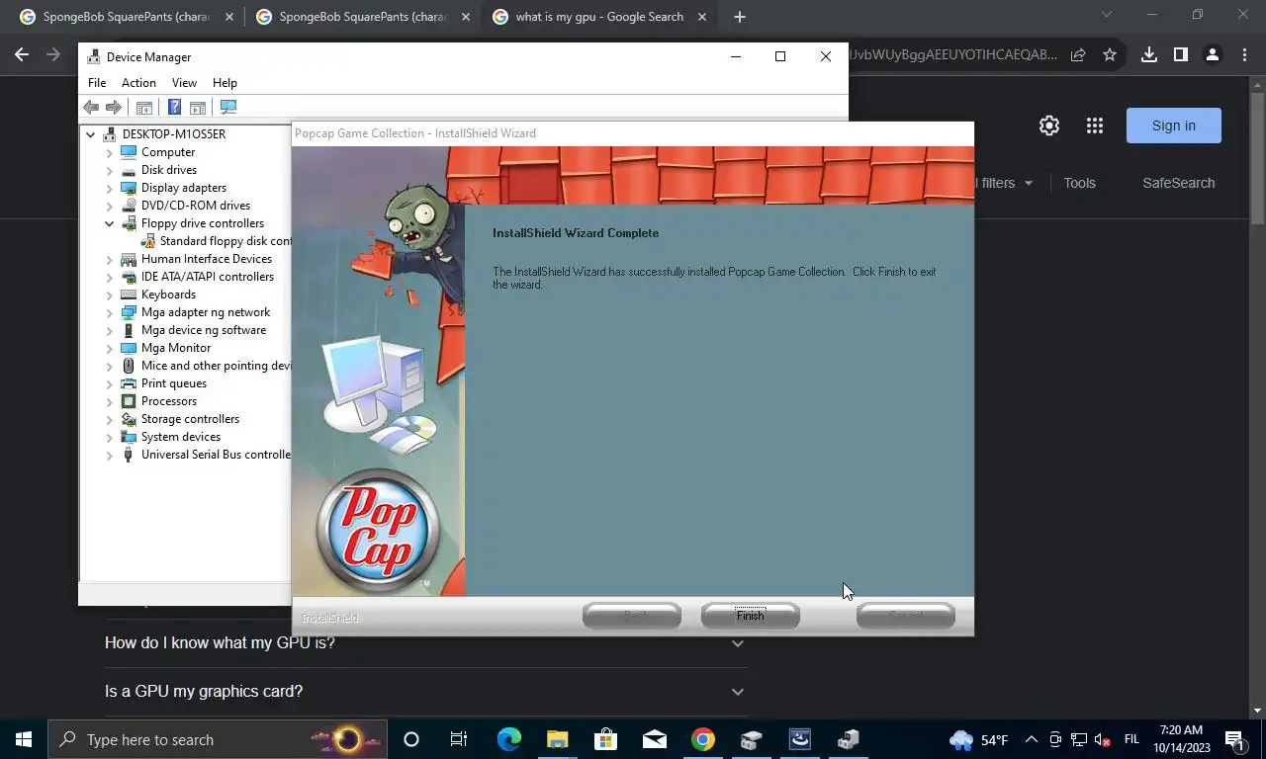Click Forward arrow in Device Manager toolbar

[x=114, y=107]
